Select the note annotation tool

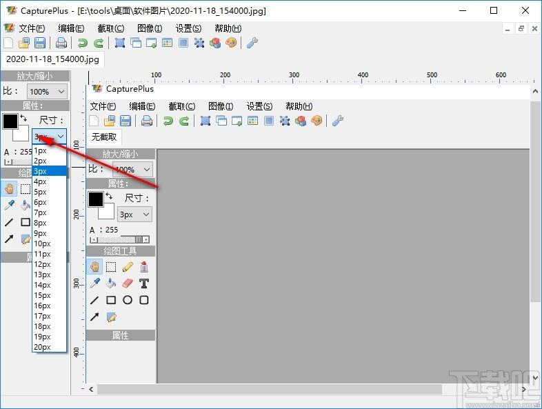coord(26,239)
